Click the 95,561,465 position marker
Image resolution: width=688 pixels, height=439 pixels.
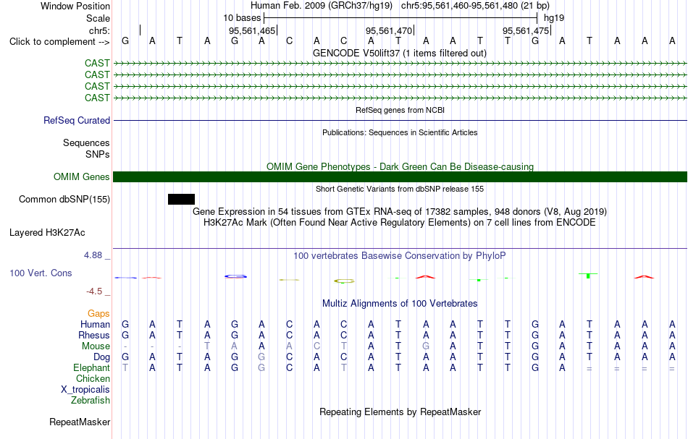click(x=252, y=30)
